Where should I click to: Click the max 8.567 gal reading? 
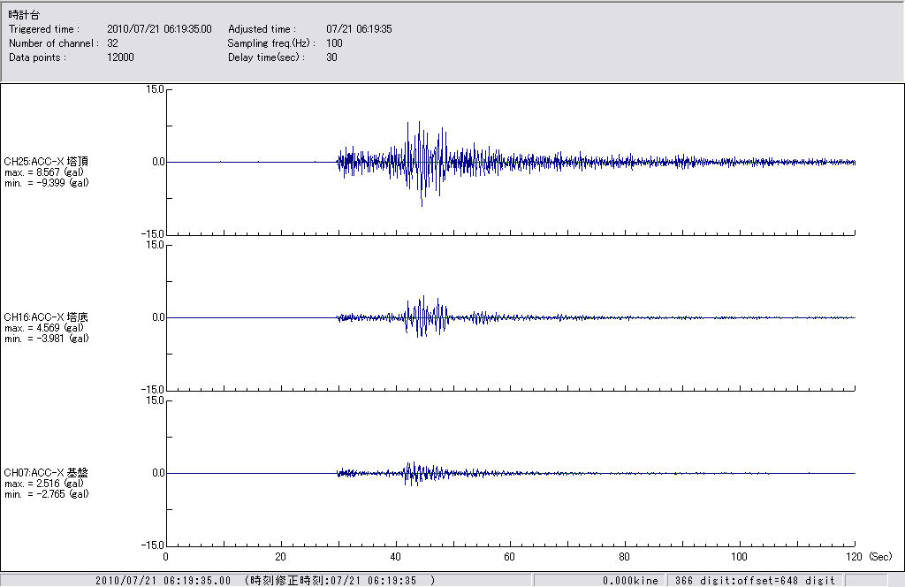tap(44, 172)
